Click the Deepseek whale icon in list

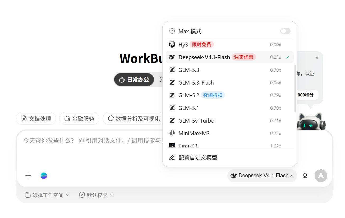click(x=172, y=57)
